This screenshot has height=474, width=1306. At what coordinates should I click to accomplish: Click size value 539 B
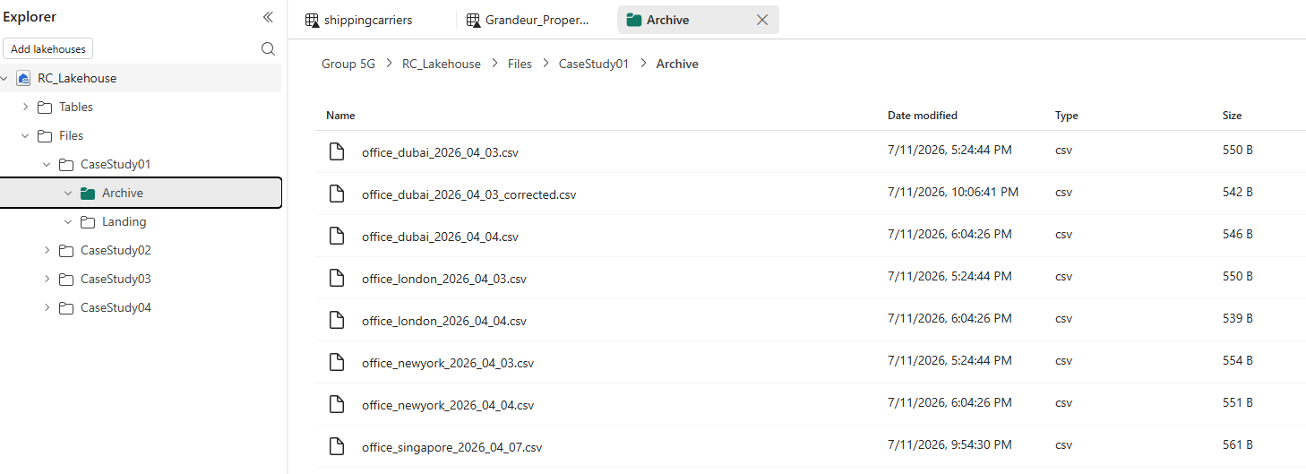pyautogui.click(x=1238, y=318)
